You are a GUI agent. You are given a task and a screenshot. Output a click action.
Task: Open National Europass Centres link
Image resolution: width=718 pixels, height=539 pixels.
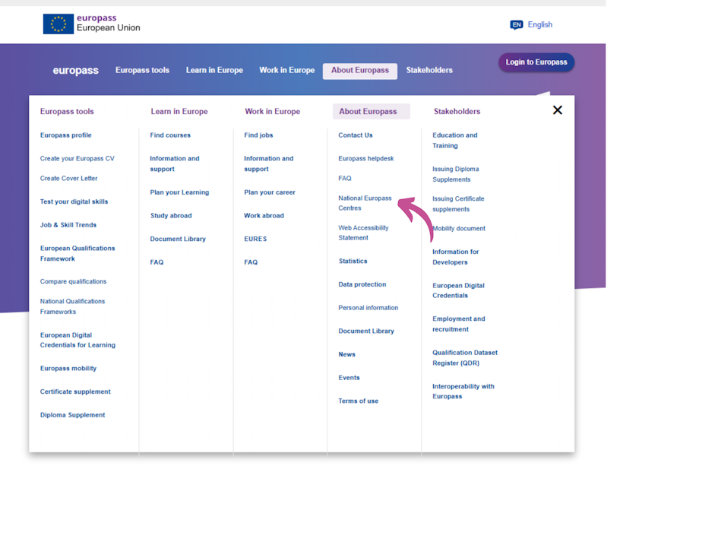(x=365, y=203)
